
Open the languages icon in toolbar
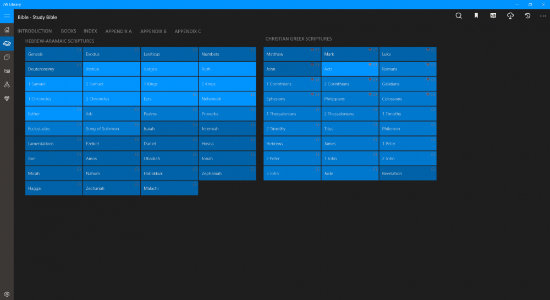point(493,16)
